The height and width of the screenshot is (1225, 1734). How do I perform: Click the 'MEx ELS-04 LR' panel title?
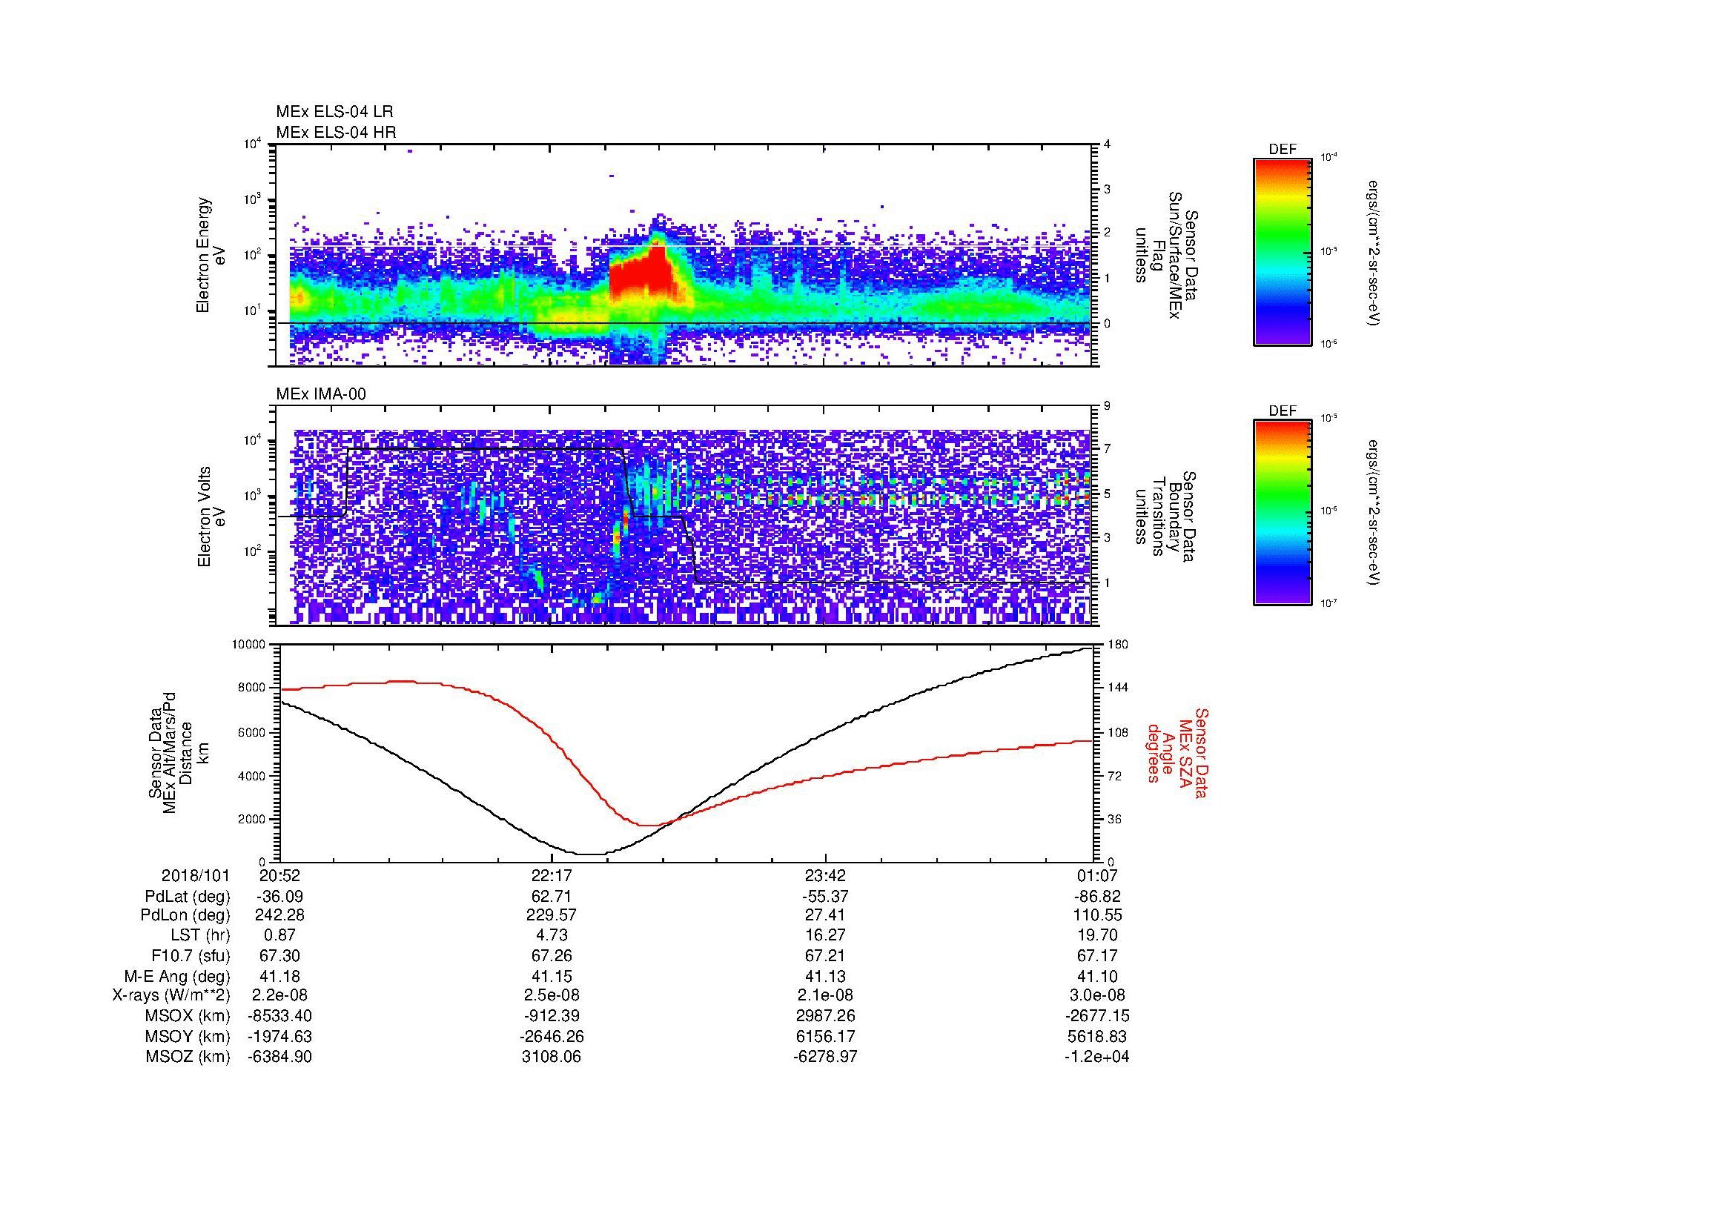pos(334,112)
